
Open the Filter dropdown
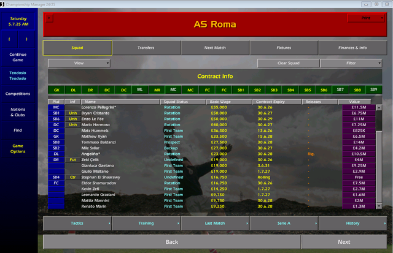click(x=351, y=63)
